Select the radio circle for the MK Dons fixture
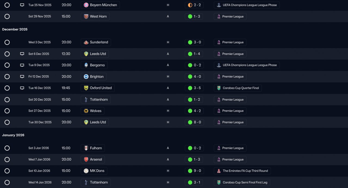Viewport: 348px width, 188px height. pos(7,171)
